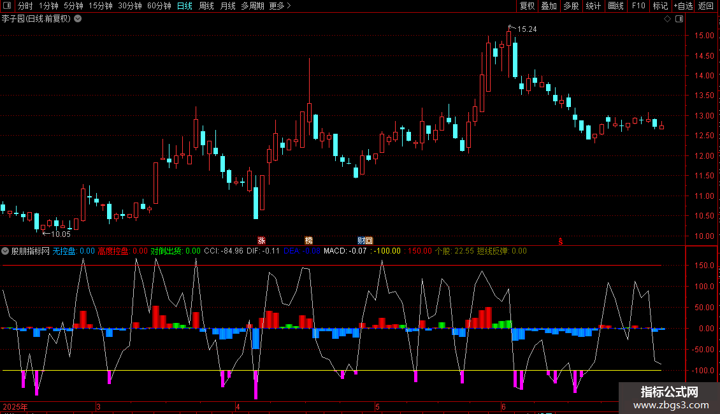Image resolution: width=720 pixels, height=414 pixels.
Task: Click the 短线反弹 indicator value
Action: tap(502, 251)
